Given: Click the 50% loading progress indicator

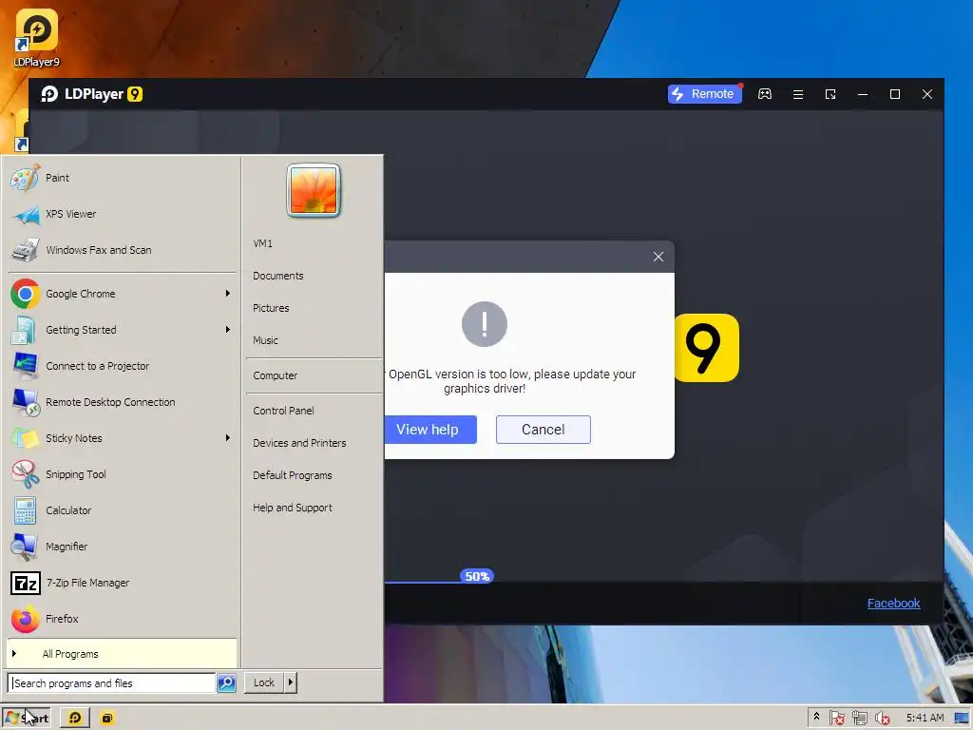Looking at the screenshot, I should 477,576.
